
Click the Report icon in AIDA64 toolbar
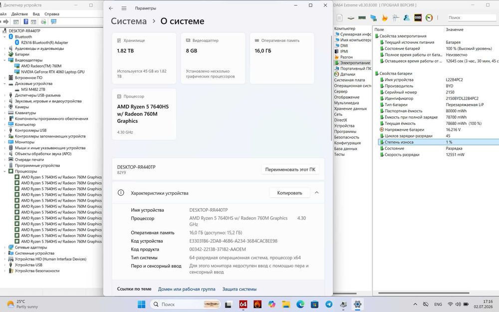click(339, 18)
